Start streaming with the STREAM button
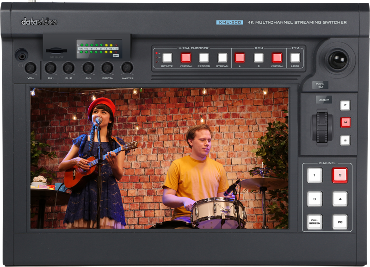 tap(222, 57)
